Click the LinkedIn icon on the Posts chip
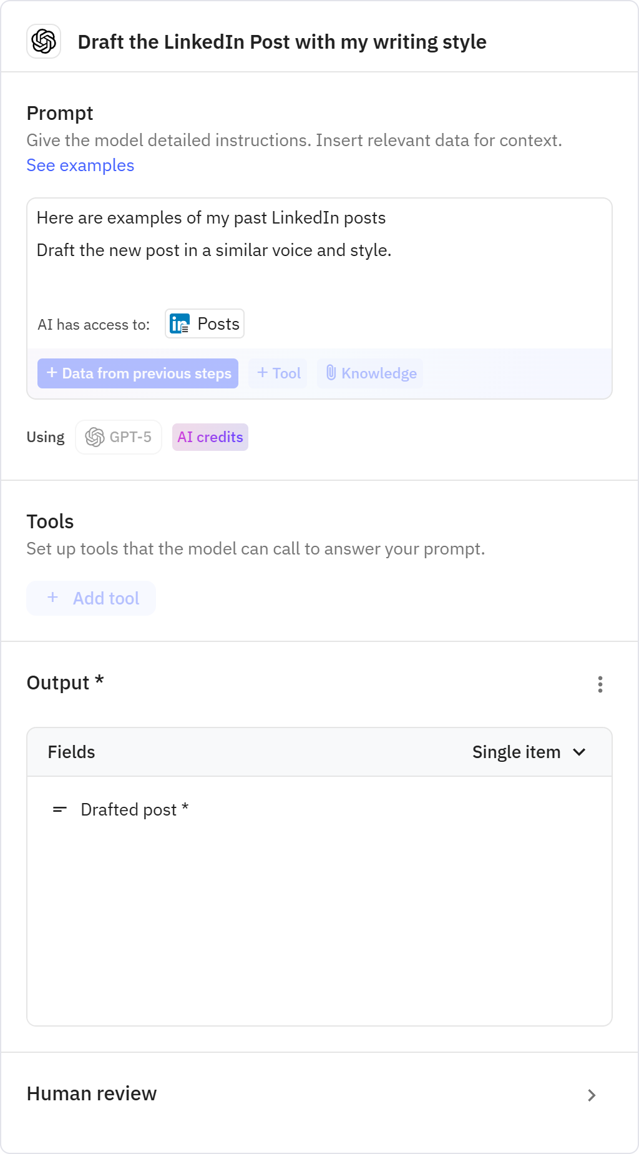 tap(178, 323)
